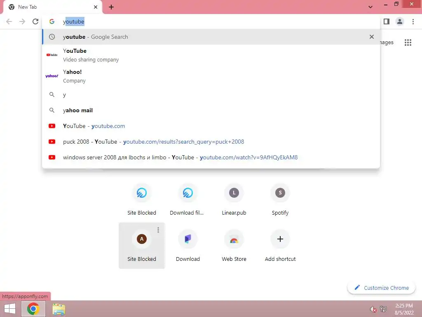Open puck 2008 - YouTube history suggestion

pos(211,142)
